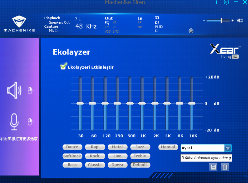The height and width of the screenshot is (183, 248).
Task: Click the 2K band slider
Action: [x=155, y=104]
